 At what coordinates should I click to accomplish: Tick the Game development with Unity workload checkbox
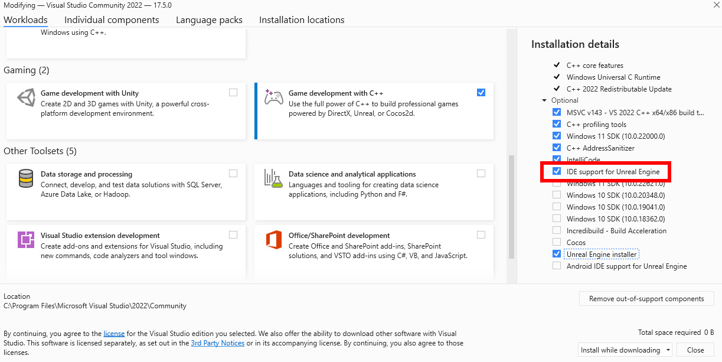233,92
